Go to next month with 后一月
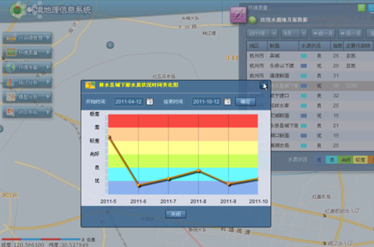374x247 pixels. 351,33
